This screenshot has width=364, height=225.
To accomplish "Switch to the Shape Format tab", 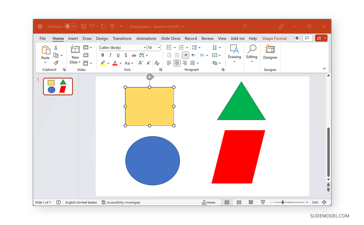I will point(274,38).
